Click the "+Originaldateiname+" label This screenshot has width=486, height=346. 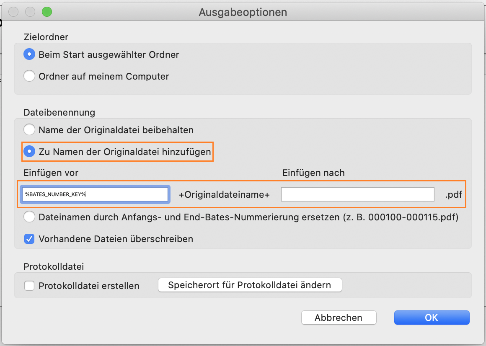224,195
